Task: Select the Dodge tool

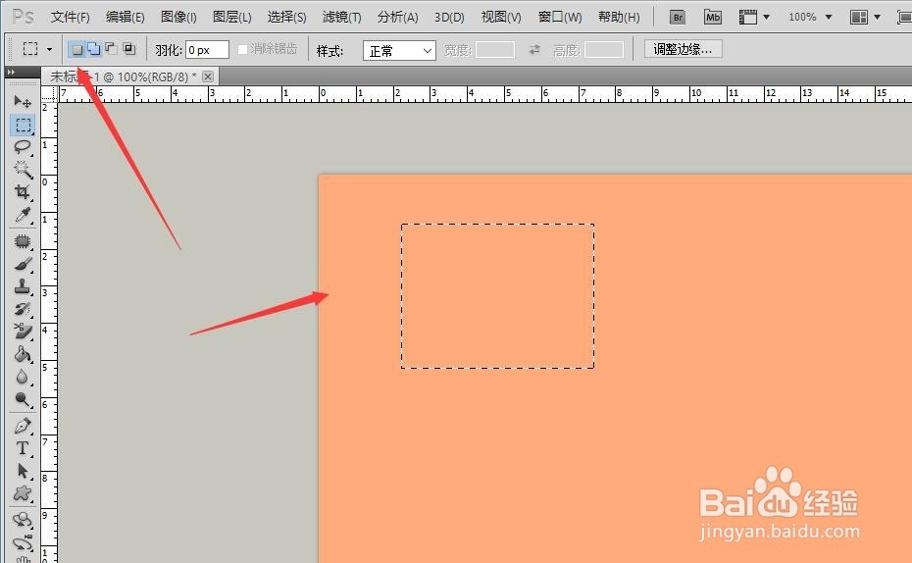Action: (x=23, y=399)
